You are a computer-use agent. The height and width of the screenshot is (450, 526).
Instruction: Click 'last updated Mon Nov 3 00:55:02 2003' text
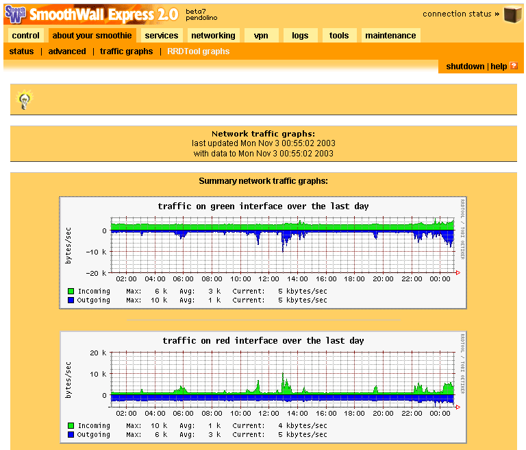click(263, 143)
